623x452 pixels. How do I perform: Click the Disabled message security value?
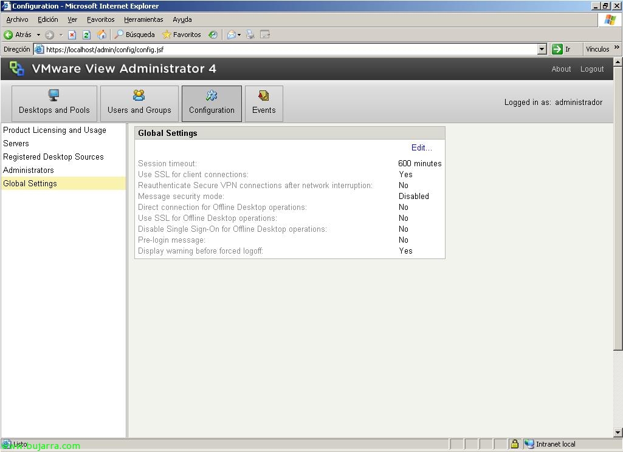pos(414,196)
